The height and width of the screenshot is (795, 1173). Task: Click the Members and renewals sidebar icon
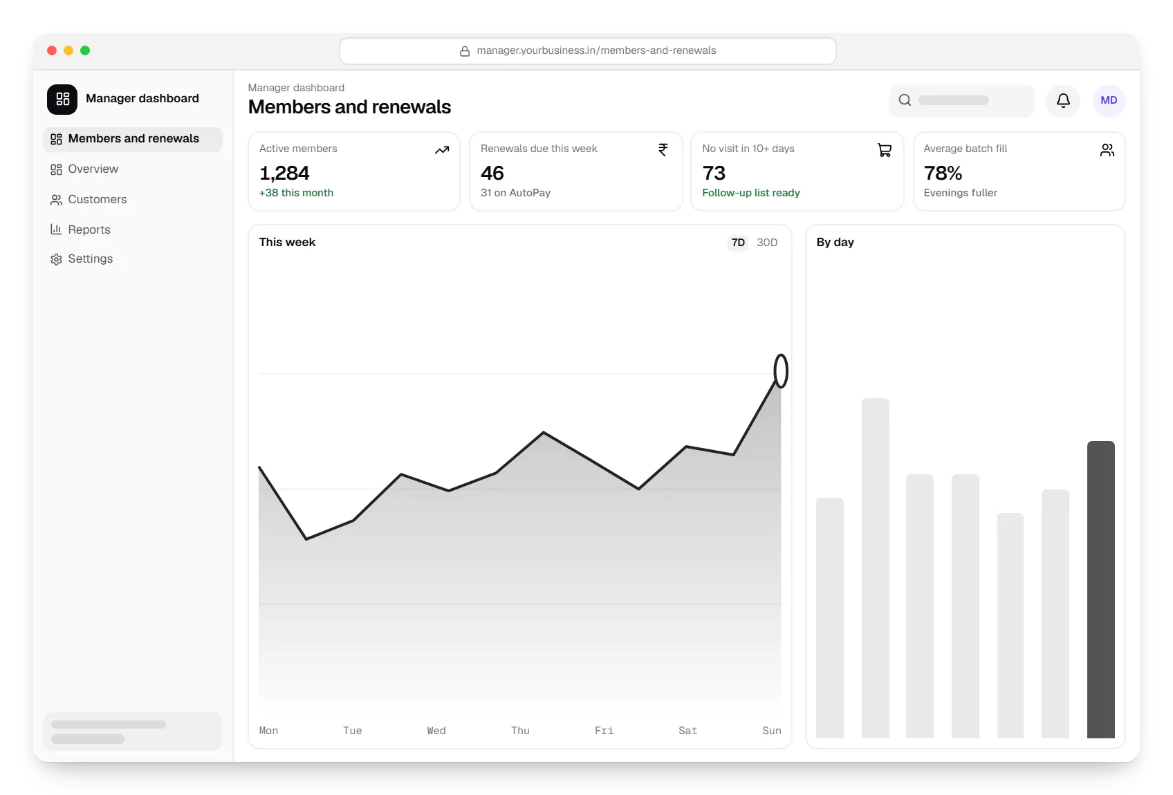click(x=56, y=139)
